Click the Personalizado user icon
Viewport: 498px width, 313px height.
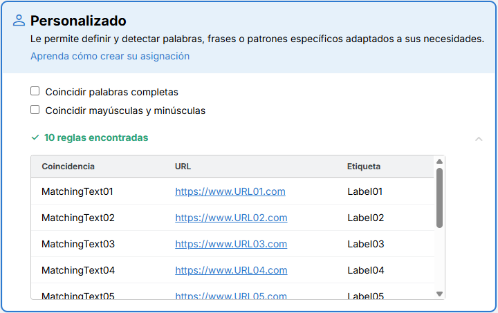[x=19, y=20]
